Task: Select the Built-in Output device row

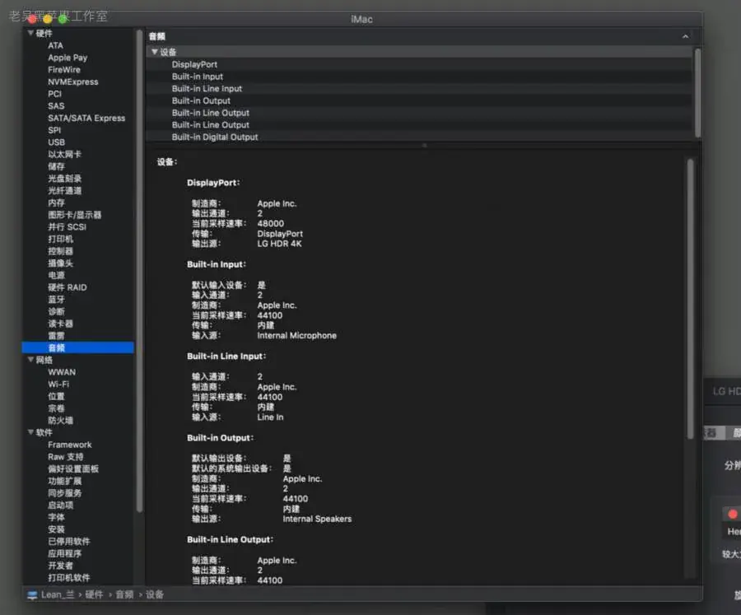Action: (419, 100)
